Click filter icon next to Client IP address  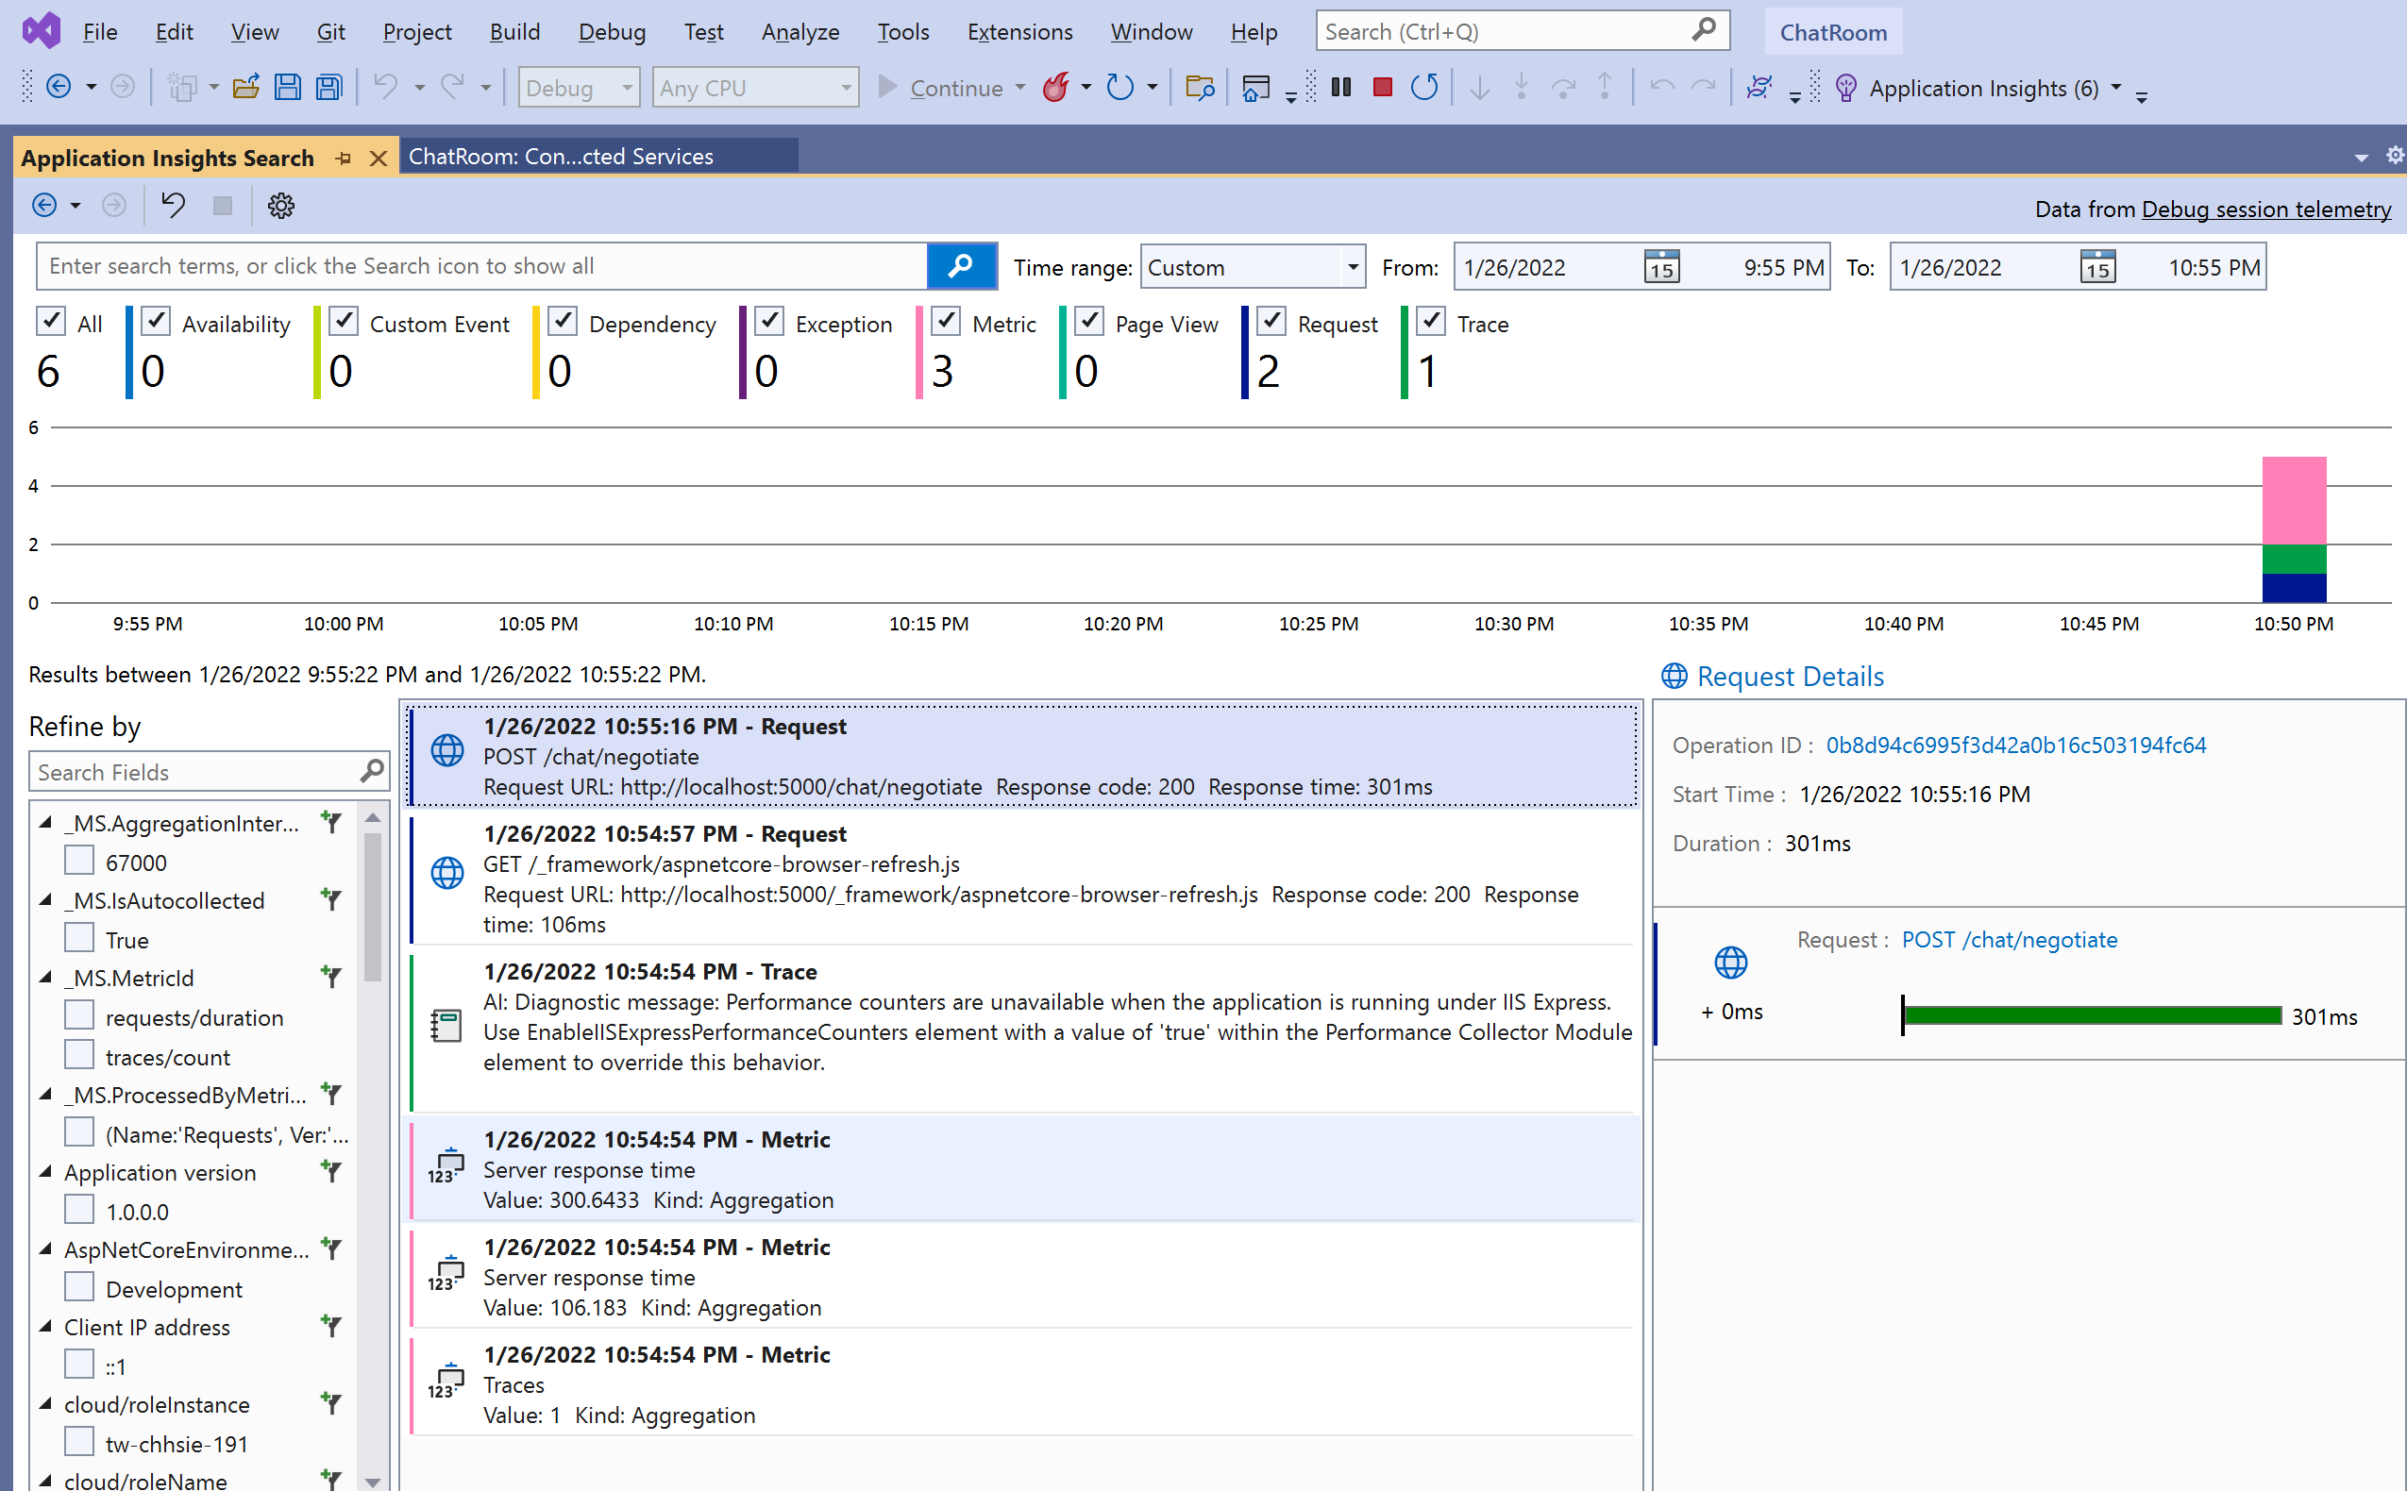point(331,1326)
